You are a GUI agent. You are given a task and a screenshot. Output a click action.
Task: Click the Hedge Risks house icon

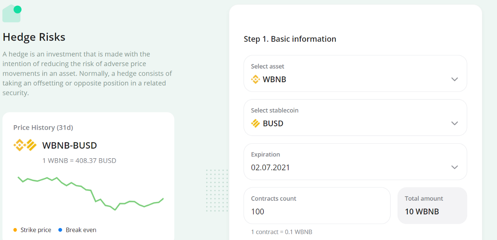(11, 14)
